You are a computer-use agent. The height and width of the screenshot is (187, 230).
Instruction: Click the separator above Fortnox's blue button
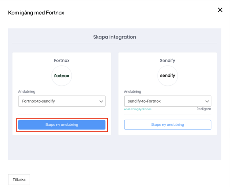point(62,115)
